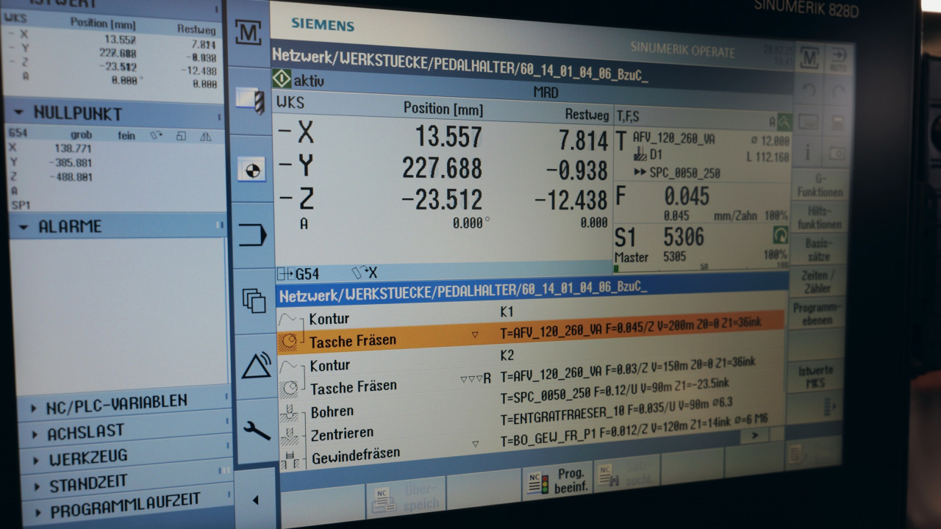The height and width of the screenshot is (529, 941).
Task: Click the redo arrow icon on right panel
Action: tap(838, 90)
